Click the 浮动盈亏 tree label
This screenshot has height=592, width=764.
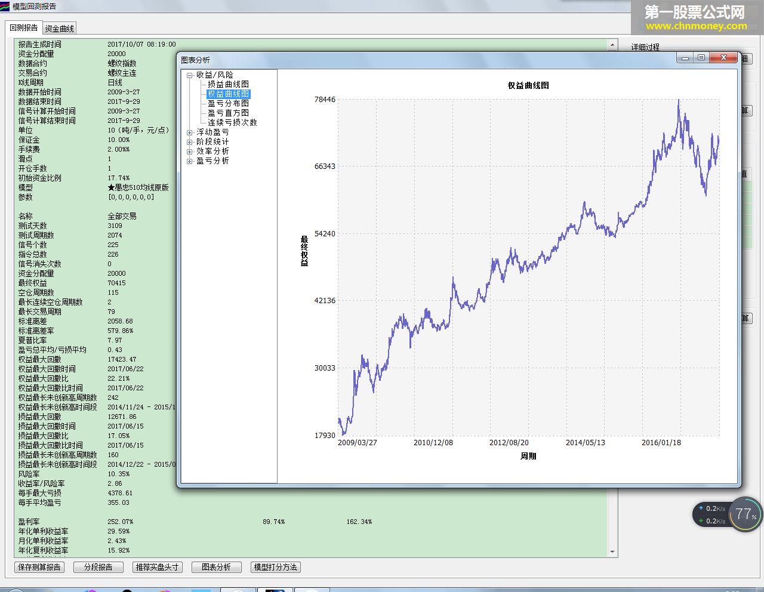212,132
